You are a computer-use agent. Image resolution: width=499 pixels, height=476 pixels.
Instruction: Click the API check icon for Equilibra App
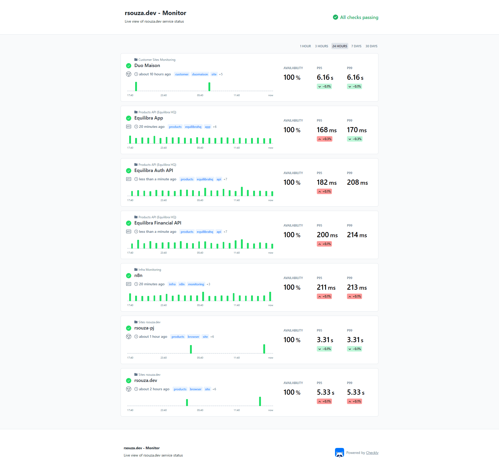[x=129, y=127]
